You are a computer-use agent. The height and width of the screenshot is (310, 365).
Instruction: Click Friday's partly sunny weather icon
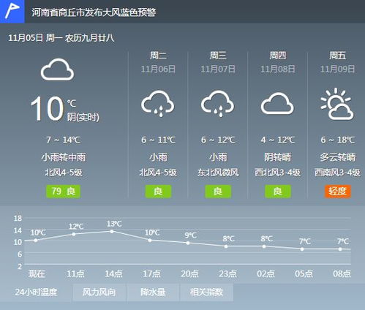pos(337,104)
